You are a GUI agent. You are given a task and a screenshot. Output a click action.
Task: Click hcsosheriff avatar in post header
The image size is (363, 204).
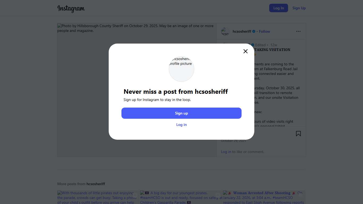(x=225, y=32)
